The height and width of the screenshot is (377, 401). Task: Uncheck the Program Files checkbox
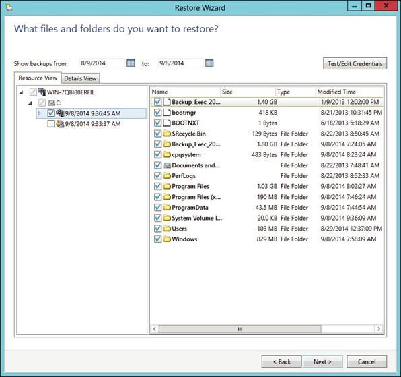pyautogui.click(x=158, y=186)
